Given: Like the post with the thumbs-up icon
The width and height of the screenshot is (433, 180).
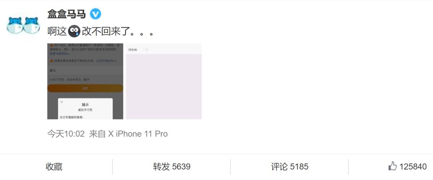Looking at the screenshot, I should (x=393, y=166).
